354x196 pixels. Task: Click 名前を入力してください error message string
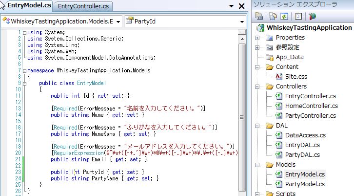pyautogui.click(x=162, y=109)
